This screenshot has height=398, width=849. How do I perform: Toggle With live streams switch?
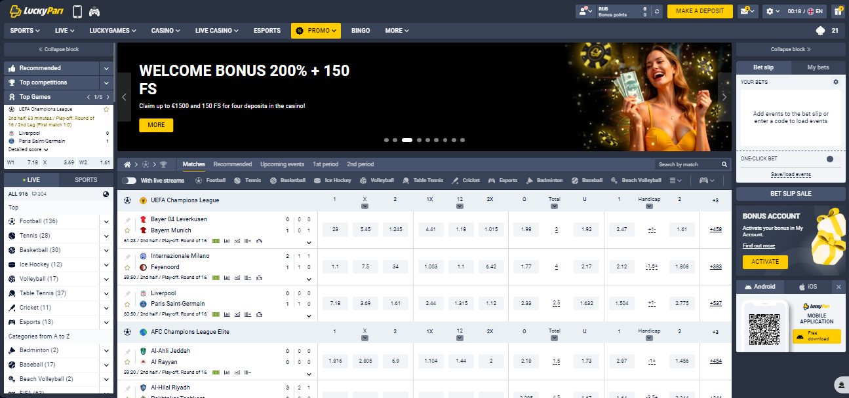129,180
